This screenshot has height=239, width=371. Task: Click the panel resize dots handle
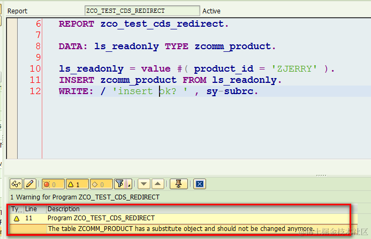[x=321, y=175]
